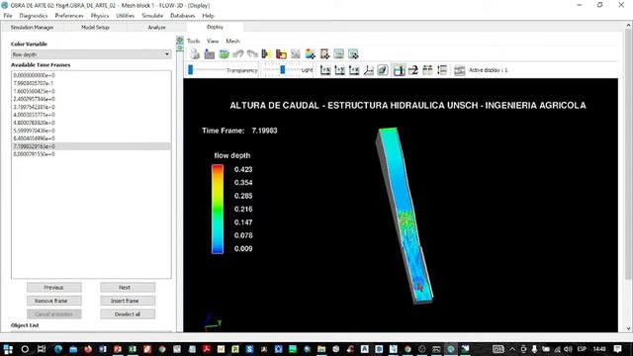
Task: Click the XYZ axis triad icon
Action: (x=368, y=70)
